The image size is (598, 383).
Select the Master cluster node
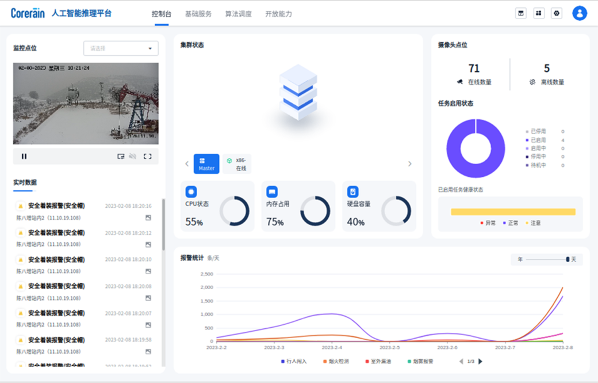(206, 164)
